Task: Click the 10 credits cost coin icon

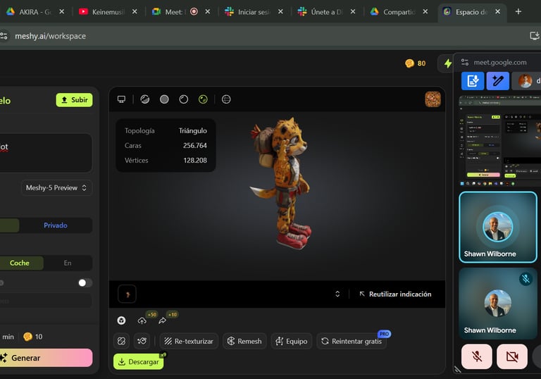Action: (27, 337)
